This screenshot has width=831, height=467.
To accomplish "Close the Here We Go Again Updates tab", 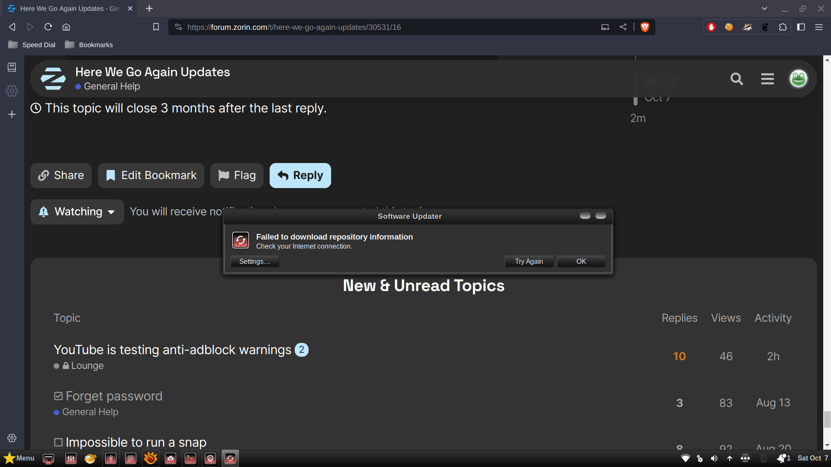I will (x=130, y=8).
